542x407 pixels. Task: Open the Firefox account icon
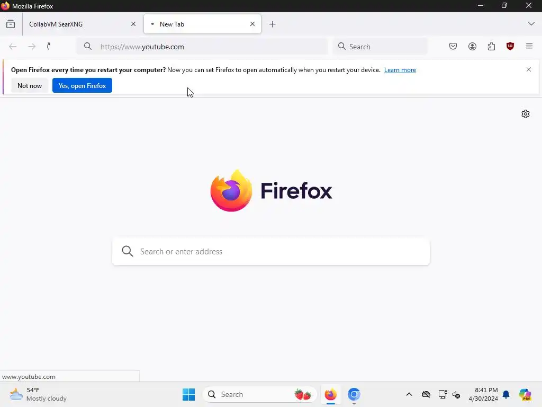(472, 47)
